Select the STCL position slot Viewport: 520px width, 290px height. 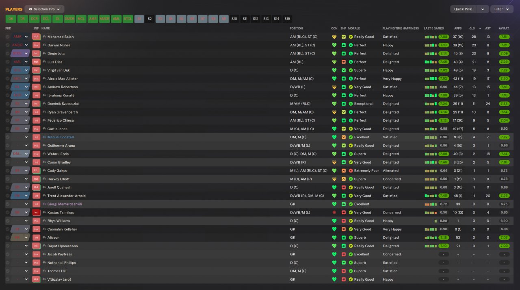(128, 19)
